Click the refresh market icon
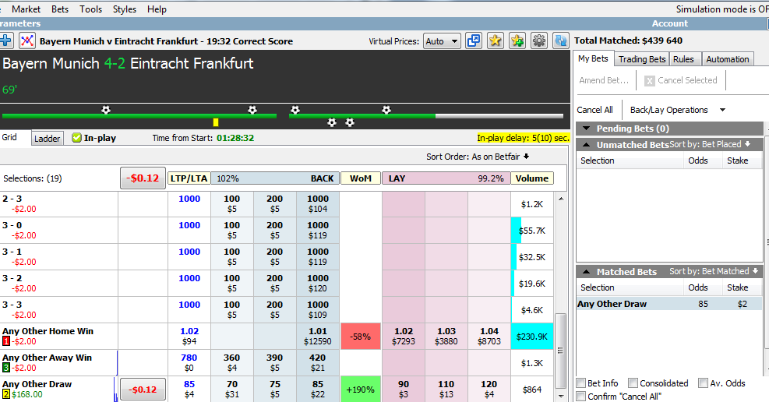The image size is (769, 402). [560, 41]
